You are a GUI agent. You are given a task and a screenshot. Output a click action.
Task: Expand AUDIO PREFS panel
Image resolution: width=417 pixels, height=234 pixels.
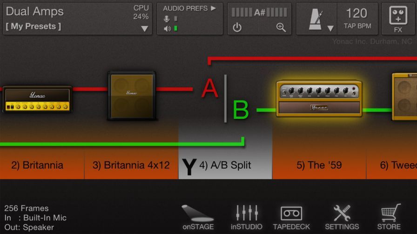189,8
